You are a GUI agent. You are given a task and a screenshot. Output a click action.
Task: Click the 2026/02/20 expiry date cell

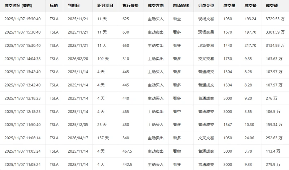[78, 59]
